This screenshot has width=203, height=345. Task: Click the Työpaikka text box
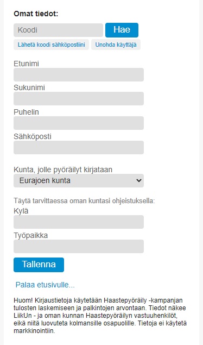79,247
